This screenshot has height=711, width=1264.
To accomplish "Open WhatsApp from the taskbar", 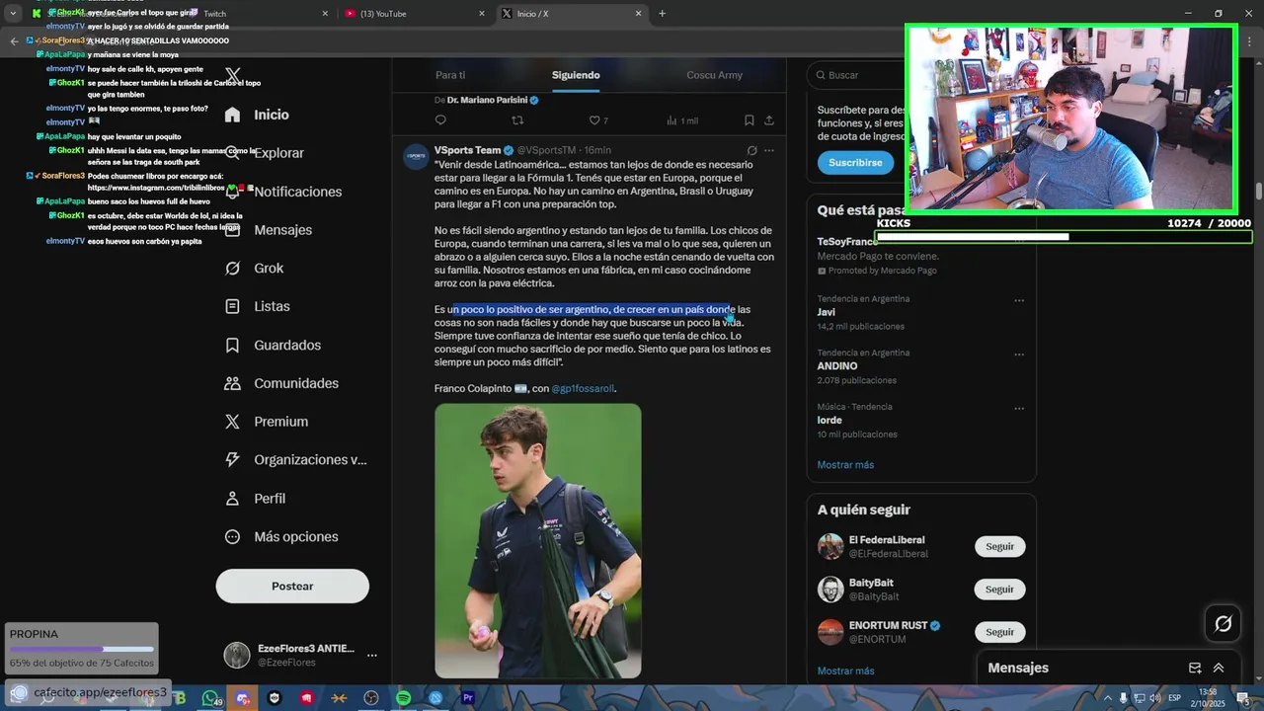I will [x=210, y=698].
